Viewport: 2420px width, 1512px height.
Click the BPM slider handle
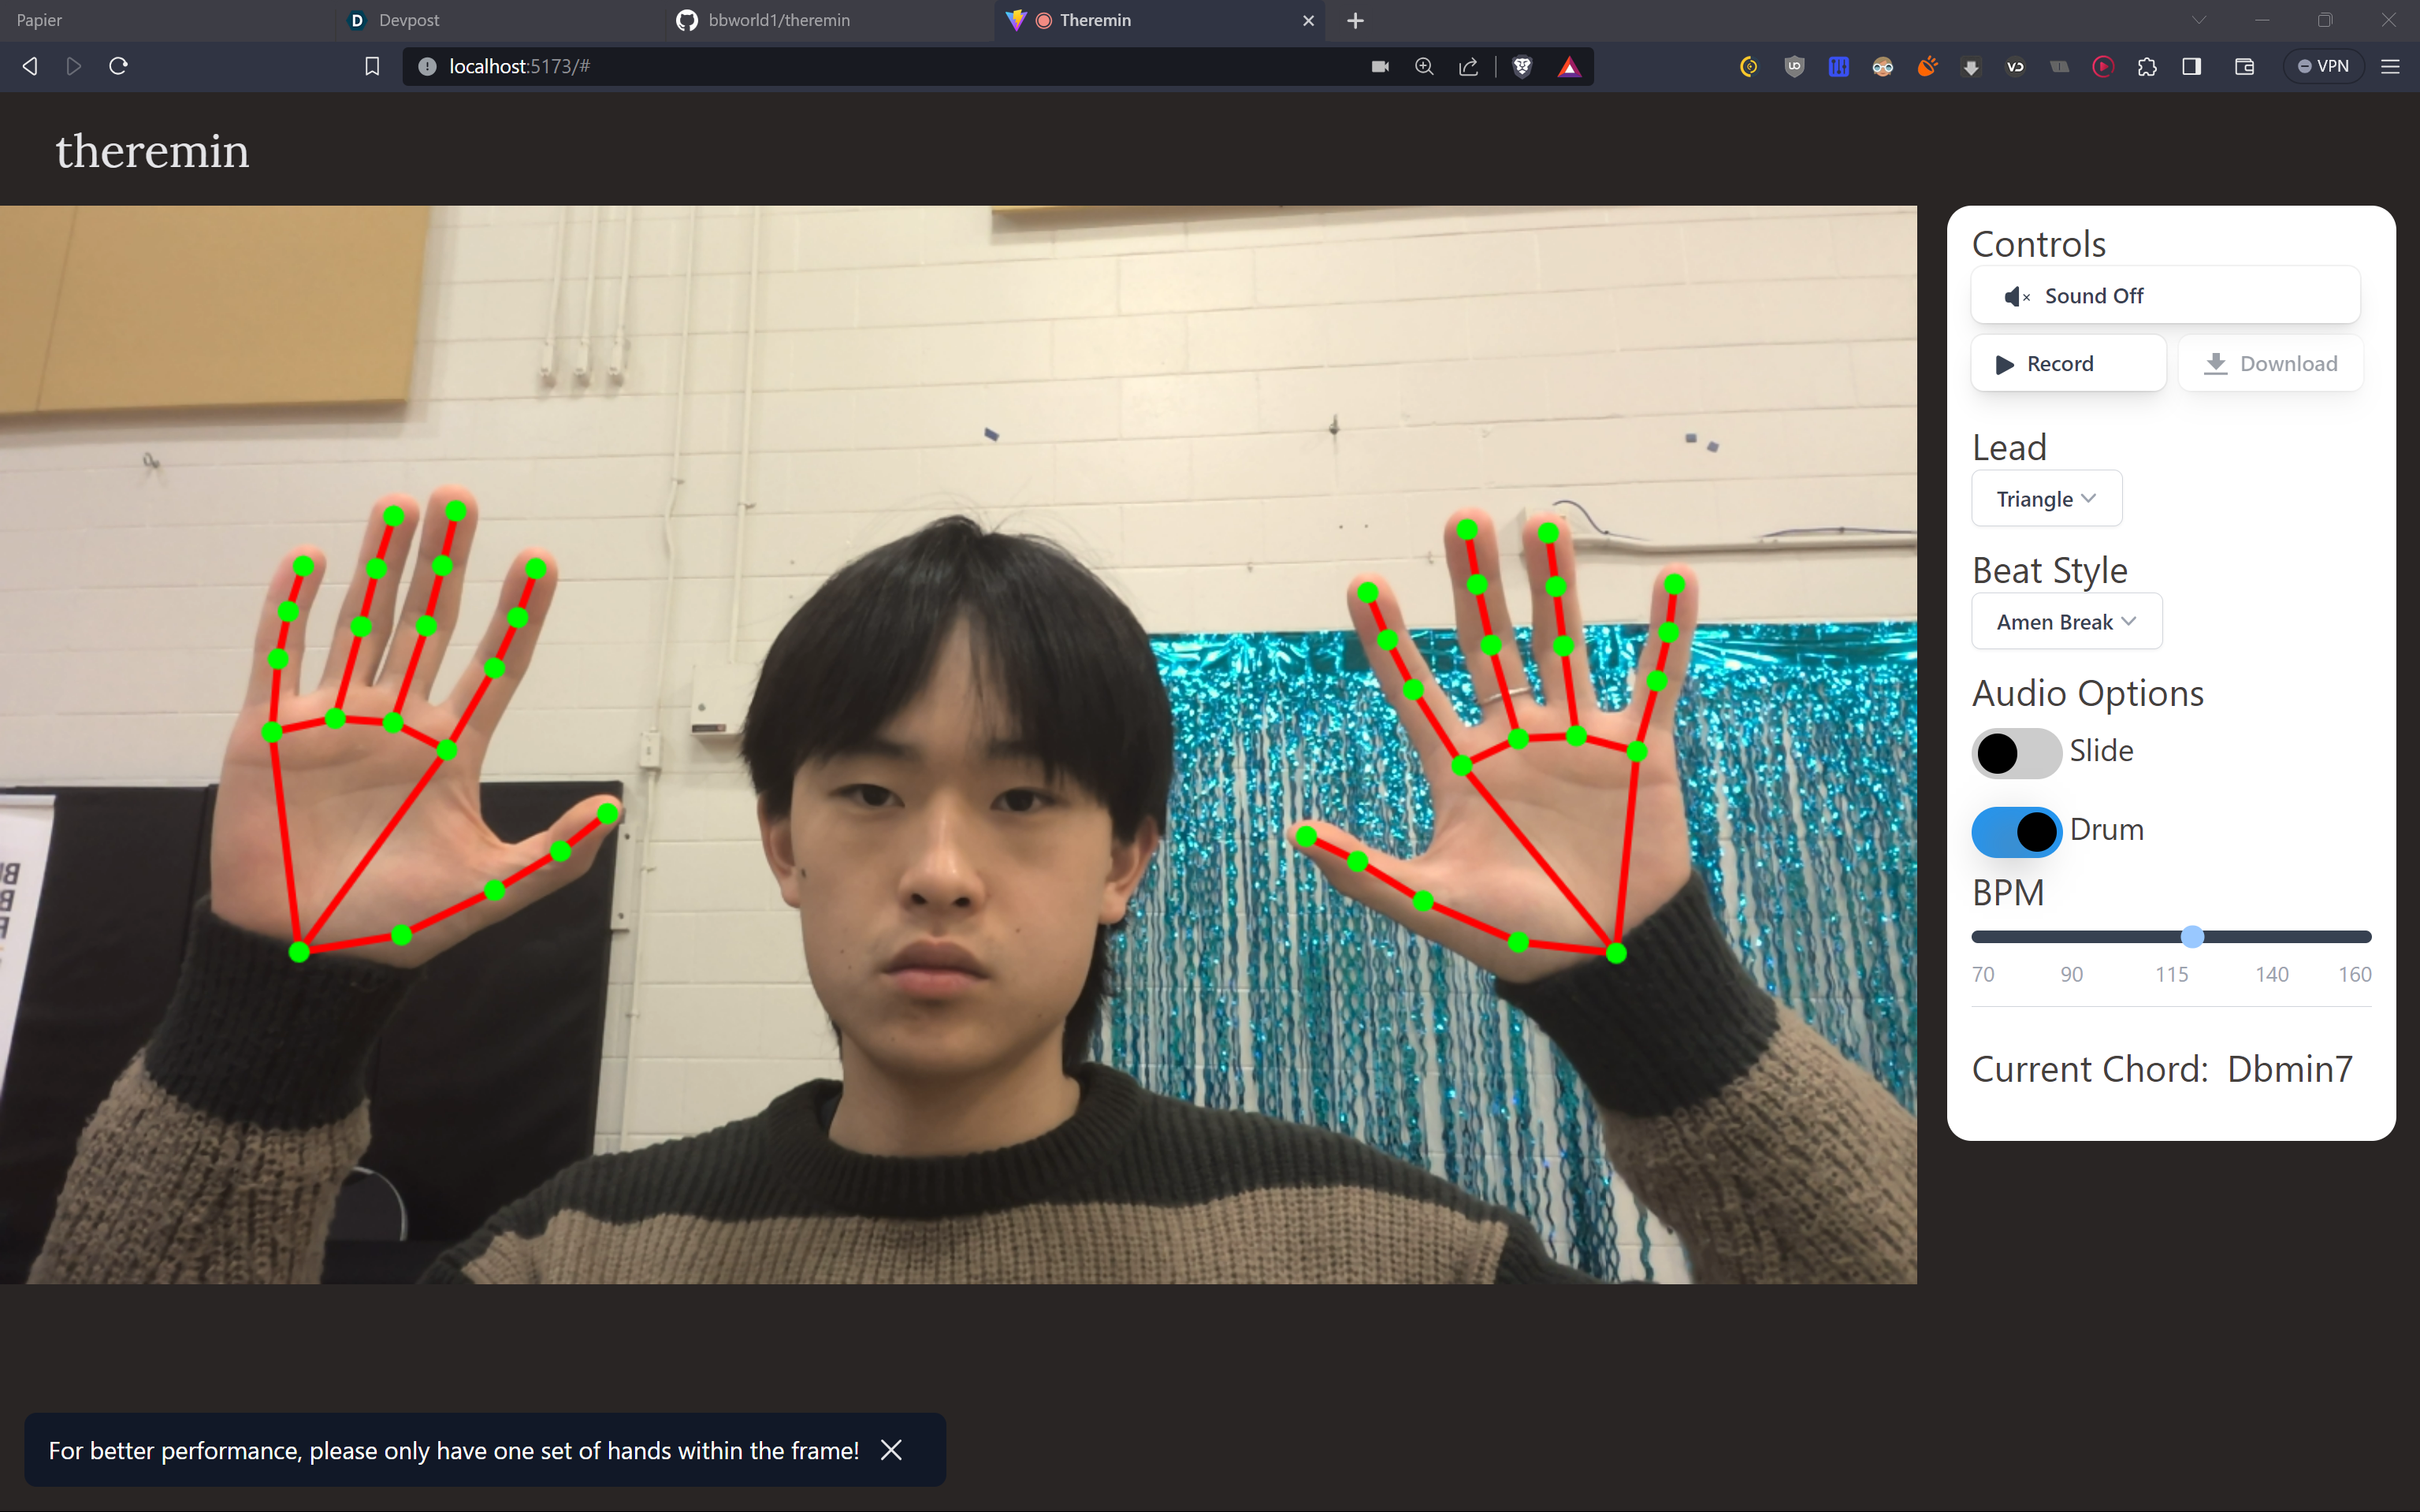tap(2192, 937)
